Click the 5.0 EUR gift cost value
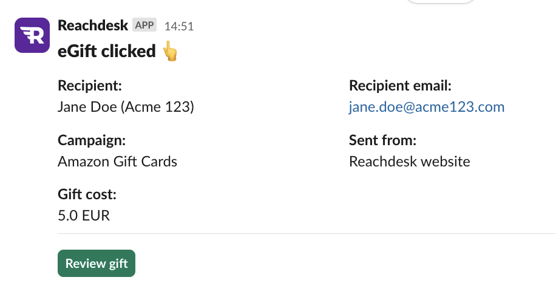Viewport: 556px width, 294px height. tap(84, 216)
